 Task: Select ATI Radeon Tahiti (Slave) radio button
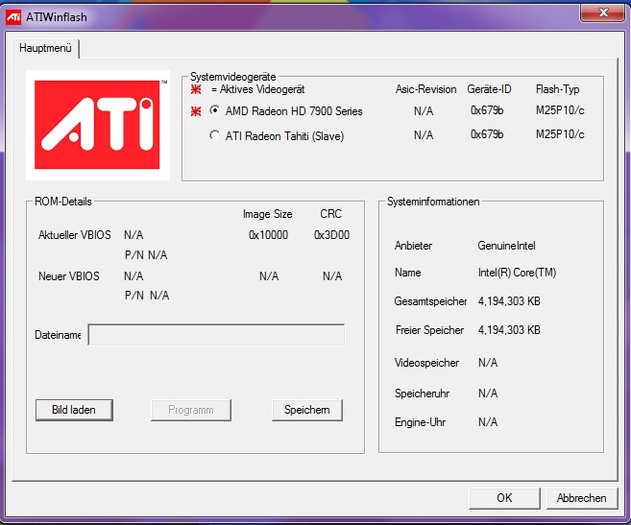(x=215, y=135)
